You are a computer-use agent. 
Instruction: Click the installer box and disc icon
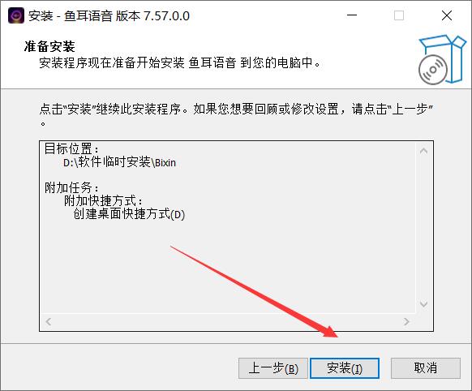coord(442,59)
